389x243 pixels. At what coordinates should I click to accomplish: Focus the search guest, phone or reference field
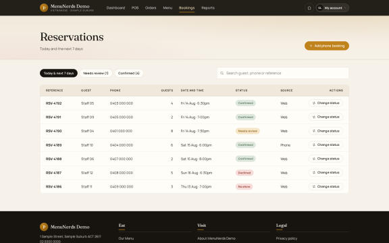coord(283,73)
